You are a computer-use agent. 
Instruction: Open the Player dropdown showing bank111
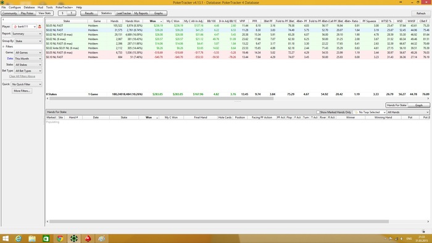coord(24,27)
